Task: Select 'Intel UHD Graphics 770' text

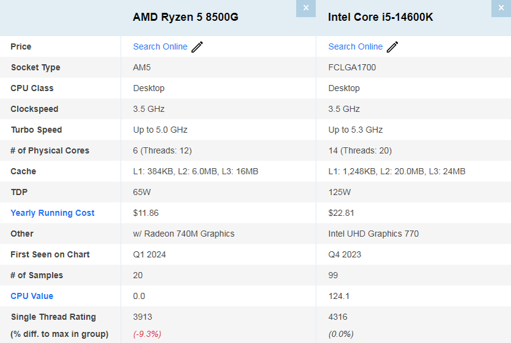Action: [x=373, y=234]
